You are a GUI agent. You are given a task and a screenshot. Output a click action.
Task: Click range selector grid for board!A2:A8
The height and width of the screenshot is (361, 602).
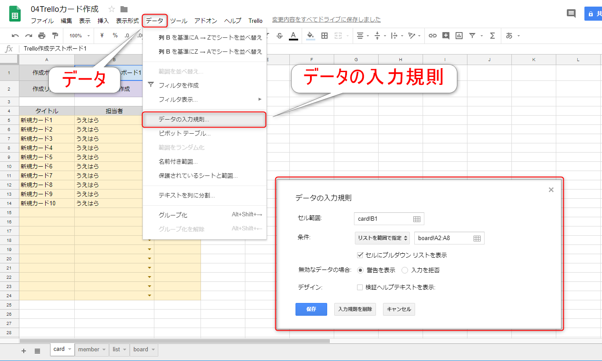[477, 238]
